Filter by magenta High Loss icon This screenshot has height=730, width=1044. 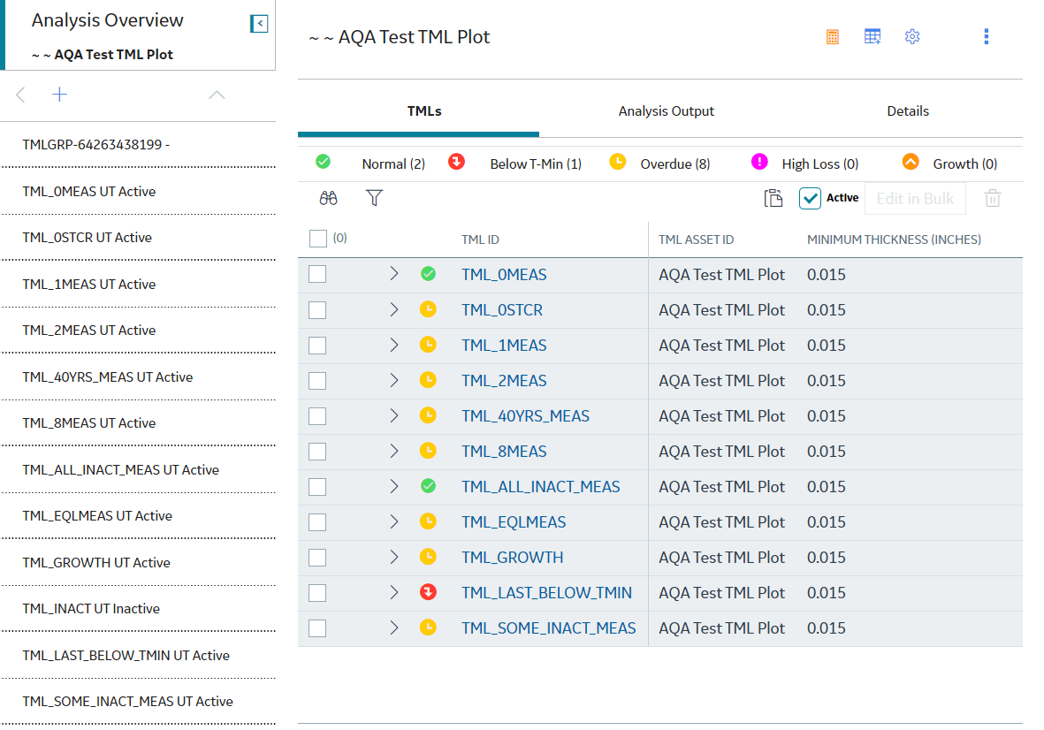(x=759, y=162)
